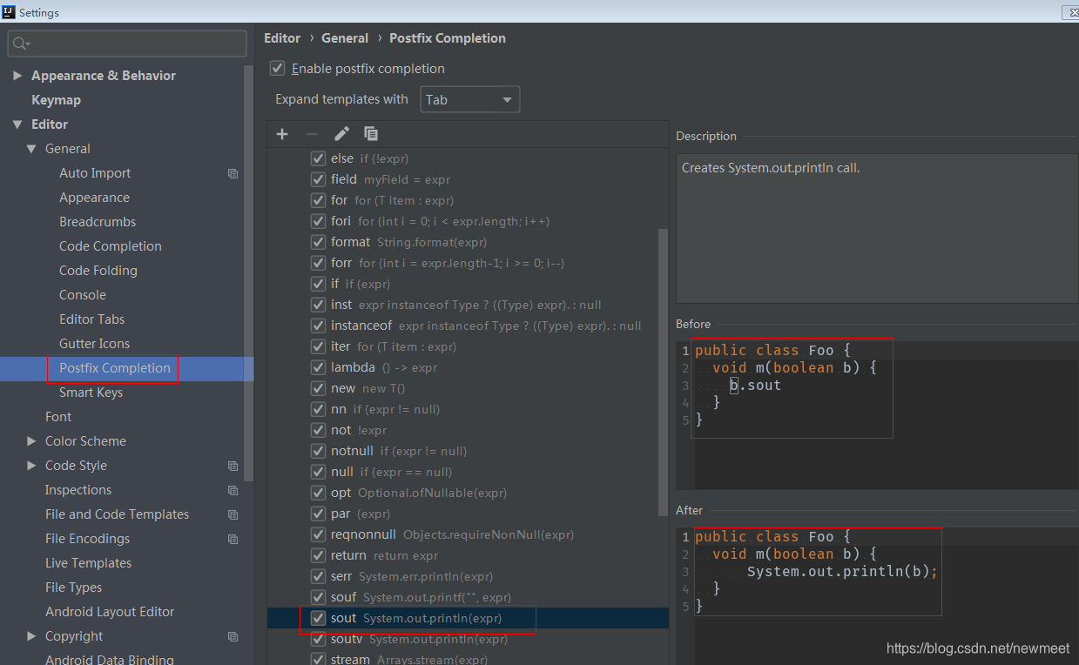Click the IntelliJ icon in Settings title bar
The height and width of the screenshot is (665, 1079).
[9, 12]
